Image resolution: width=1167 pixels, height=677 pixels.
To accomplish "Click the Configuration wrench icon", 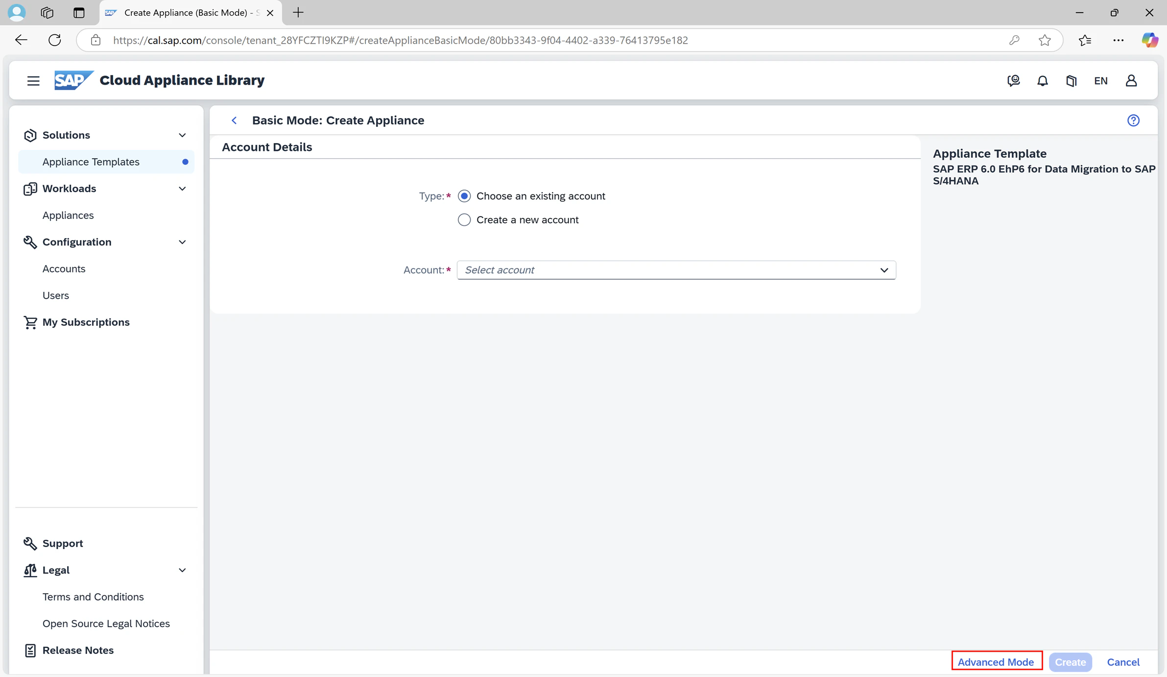I will pyautogui.click(x=30, y=242).
